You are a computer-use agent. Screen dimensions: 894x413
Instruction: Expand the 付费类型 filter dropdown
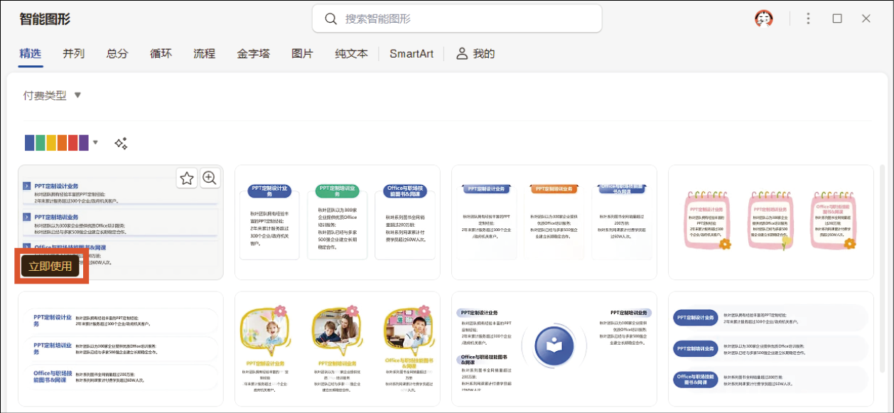[x=77, y=95]
